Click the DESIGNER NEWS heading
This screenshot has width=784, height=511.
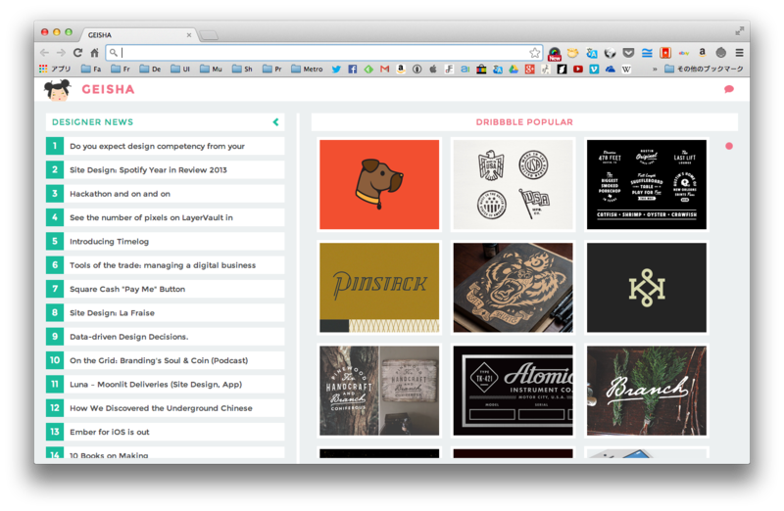[92, 122]
